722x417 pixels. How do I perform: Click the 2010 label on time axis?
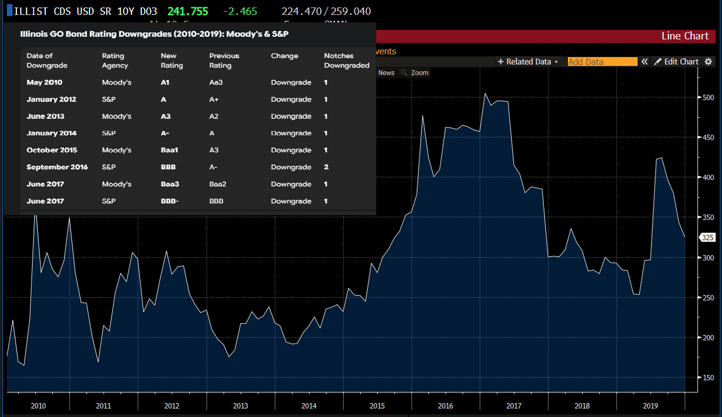tap(38, 406)
